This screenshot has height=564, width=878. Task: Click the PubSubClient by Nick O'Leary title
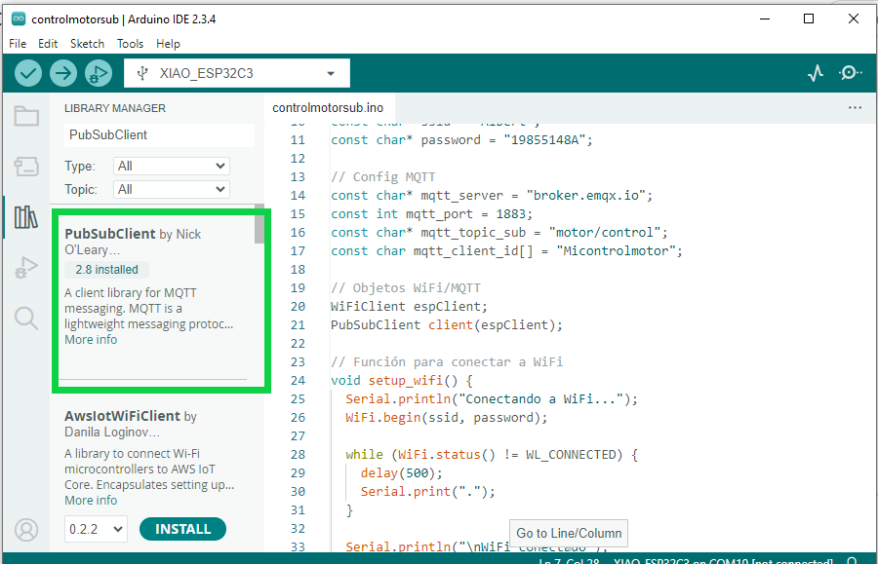[133, 242]
